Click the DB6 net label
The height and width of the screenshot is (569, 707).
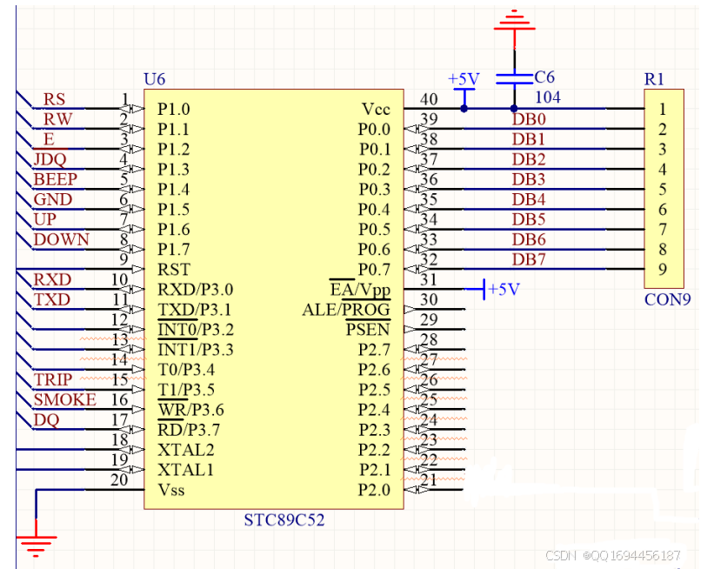coord(529,239)
